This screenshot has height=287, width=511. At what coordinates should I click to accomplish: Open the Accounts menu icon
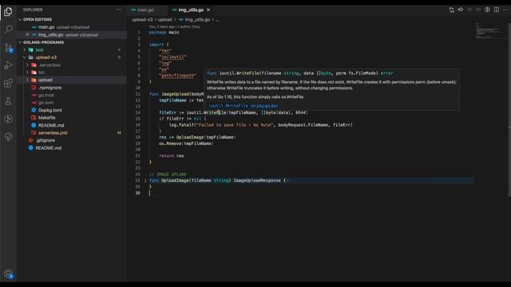(8, 274)
